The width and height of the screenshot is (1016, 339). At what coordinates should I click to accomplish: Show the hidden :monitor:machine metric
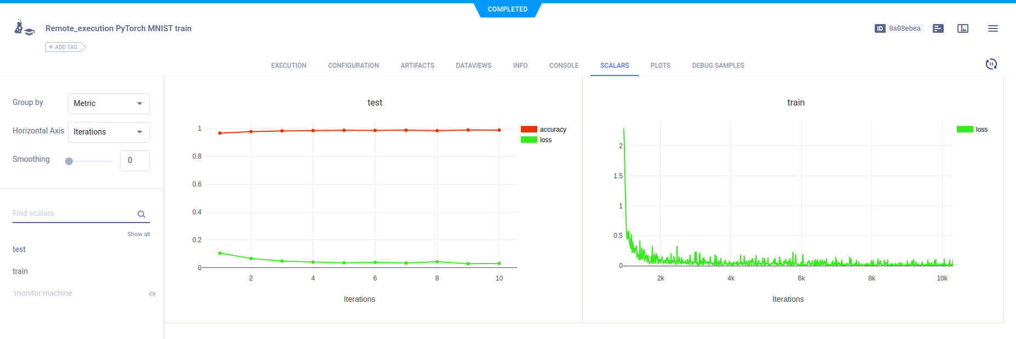(x=152, y=294)
